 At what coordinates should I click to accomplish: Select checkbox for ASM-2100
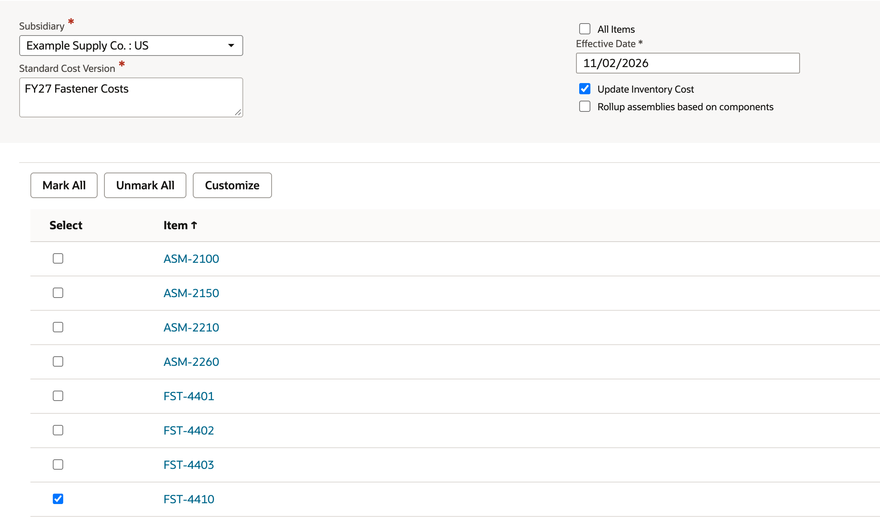click(x=58, y=258)
